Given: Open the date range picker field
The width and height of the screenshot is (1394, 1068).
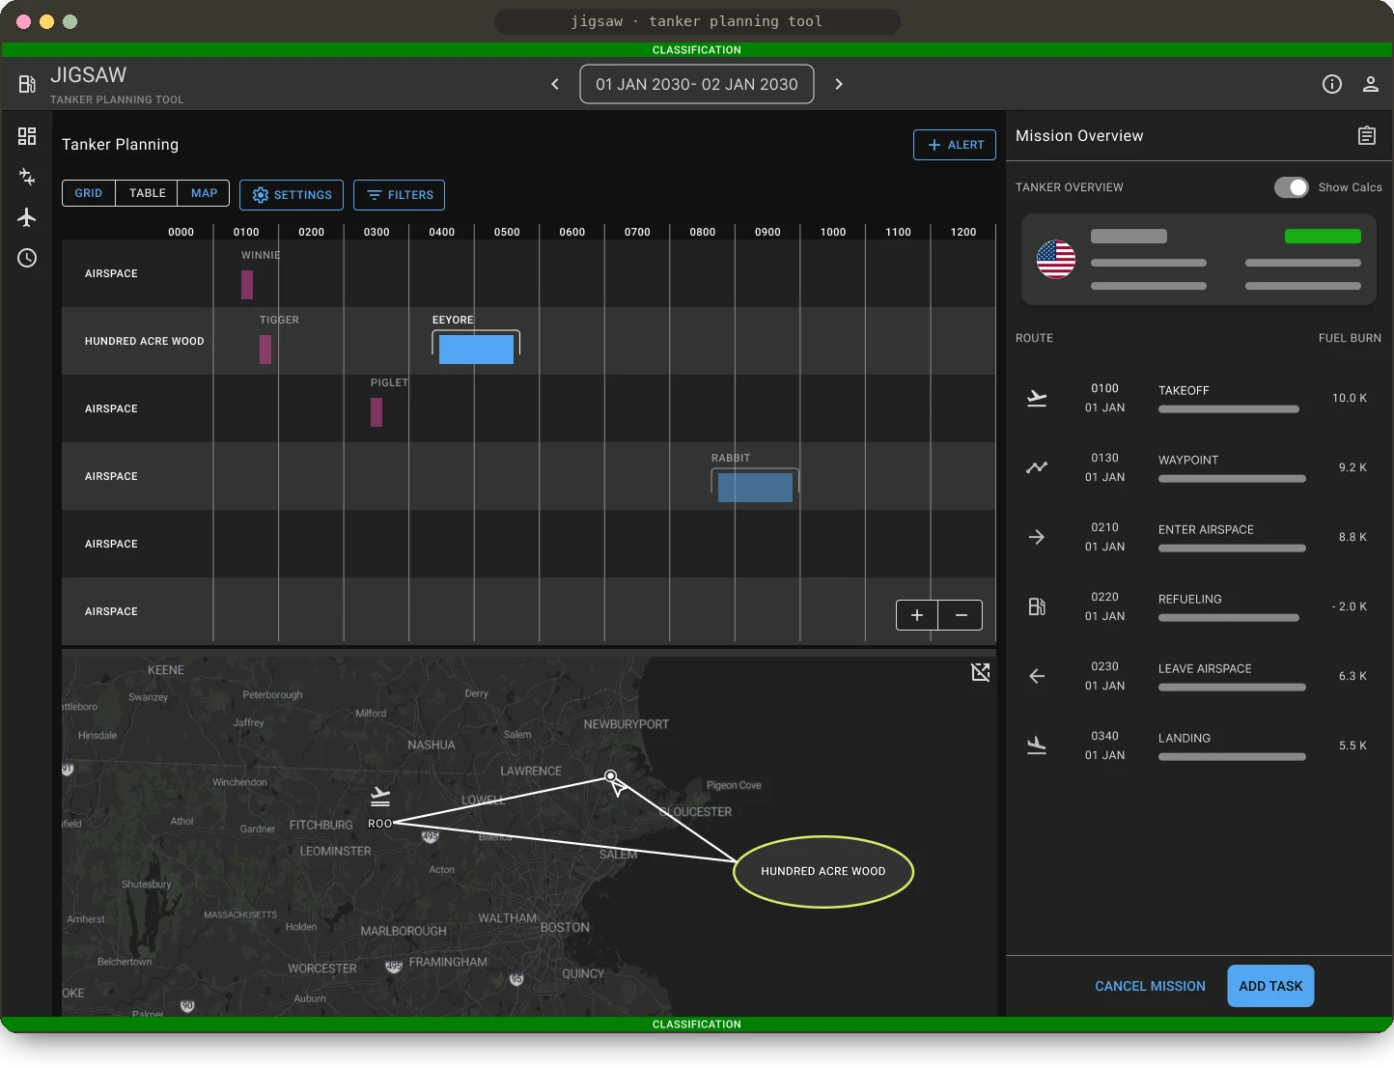Looking at the screenshot, I should click(697, 84).
